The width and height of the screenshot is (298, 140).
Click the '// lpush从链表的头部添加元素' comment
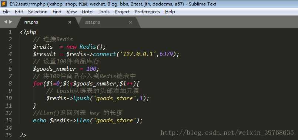(93, 91)
